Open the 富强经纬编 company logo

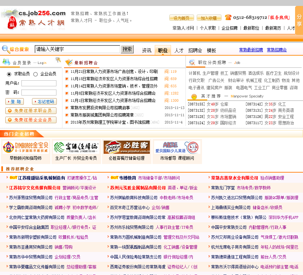[x=76, y=147]
